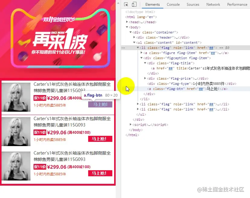Image resolution: width=250 pixels, height=198 pixels.
Task: Select the doctype html line
Action: 140,12
